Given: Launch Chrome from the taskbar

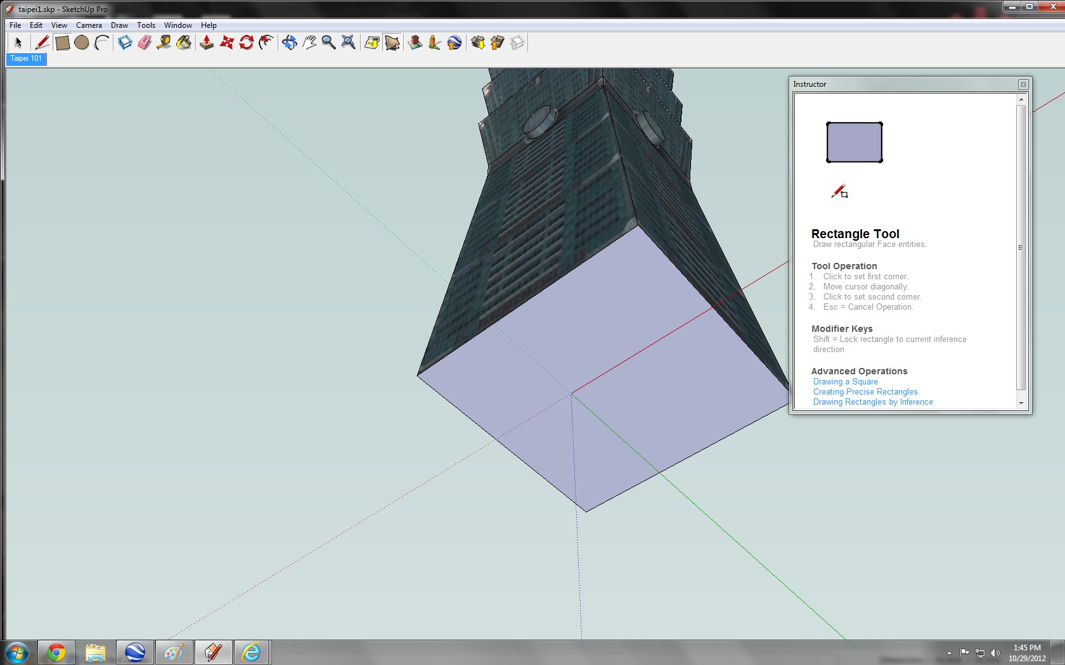Looking at the screenshot, I should coord(56,652).
